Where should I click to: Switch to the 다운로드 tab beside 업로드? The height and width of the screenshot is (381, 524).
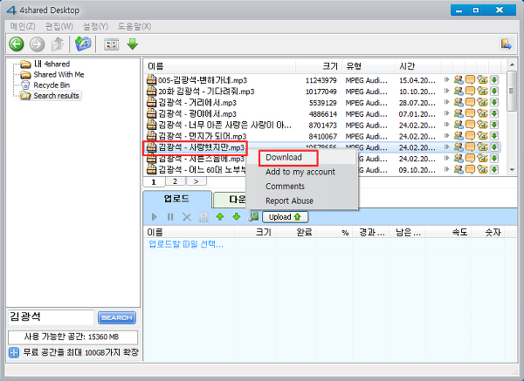(x=230, y=200)
